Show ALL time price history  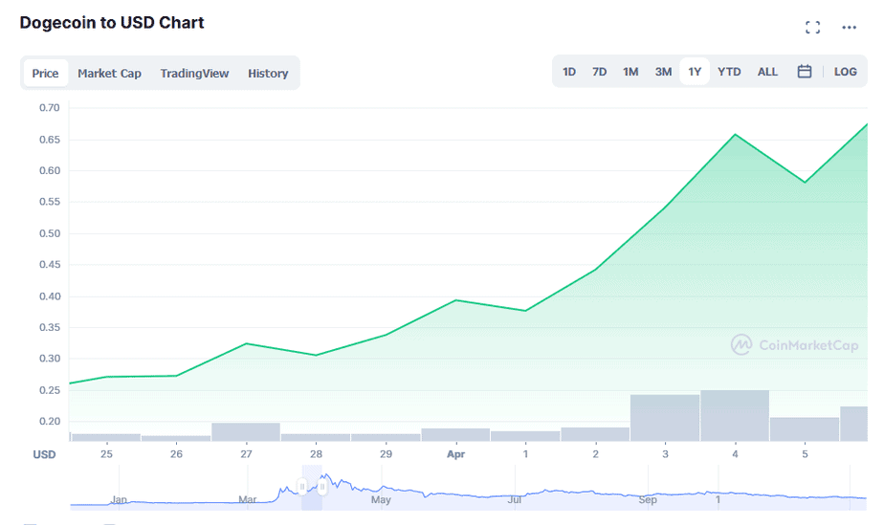click(767, 72)
